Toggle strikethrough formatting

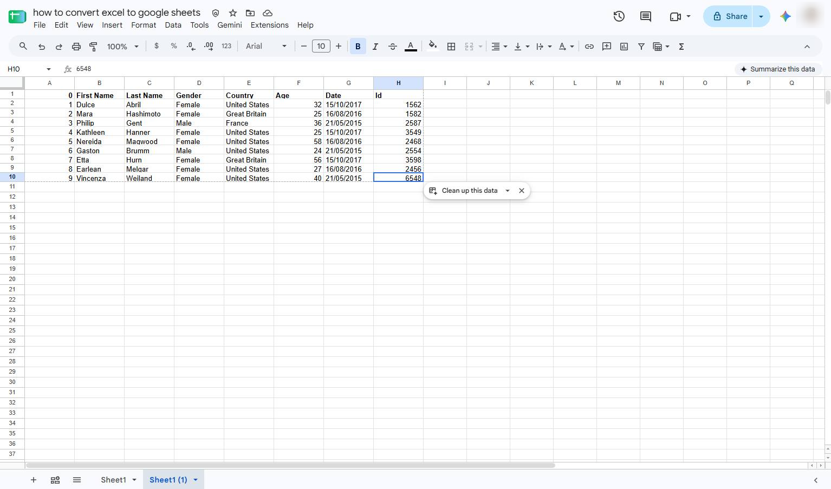point(393,47)
